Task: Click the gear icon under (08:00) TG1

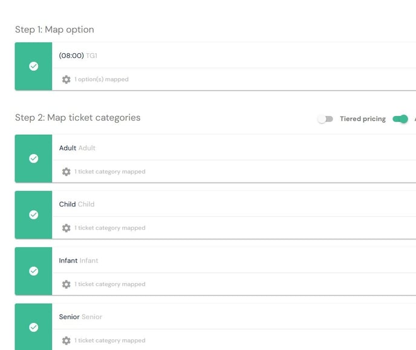Action: point(67,79)
